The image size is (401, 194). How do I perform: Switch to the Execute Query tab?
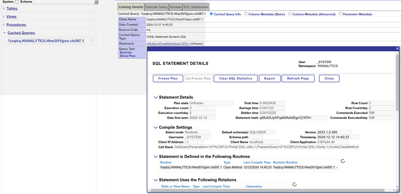[x=156, y=7]
